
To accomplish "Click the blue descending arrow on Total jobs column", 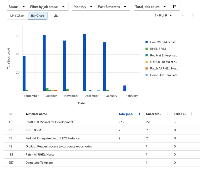I will click(x=139, y=114).
